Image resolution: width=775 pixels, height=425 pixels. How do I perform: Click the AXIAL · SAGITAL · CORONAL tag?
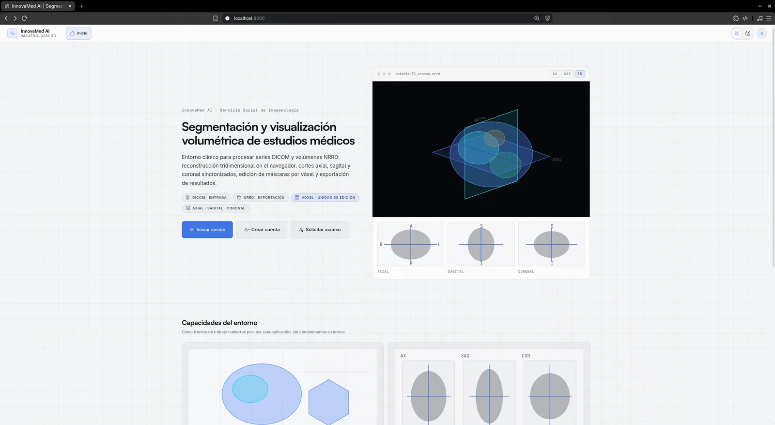pos(216,208)
